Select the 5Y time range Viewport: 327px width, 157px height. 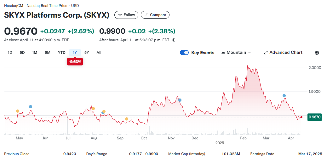(x=87, y=53)
